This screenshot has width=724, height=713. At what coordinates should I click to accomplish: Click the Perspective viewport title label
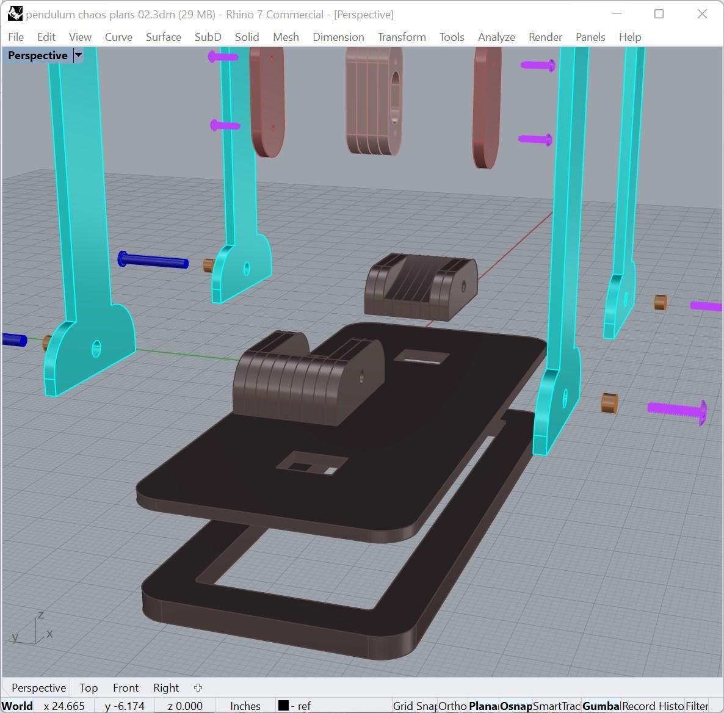pyautogui.click(x=37, y=56)
